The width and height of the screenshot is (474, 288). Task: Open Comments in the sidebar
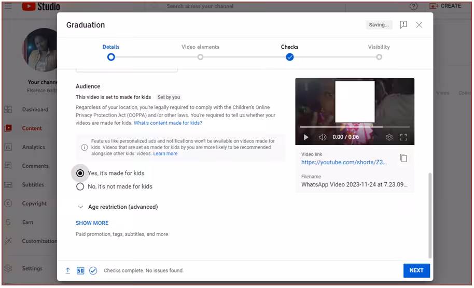coord(35,166)
